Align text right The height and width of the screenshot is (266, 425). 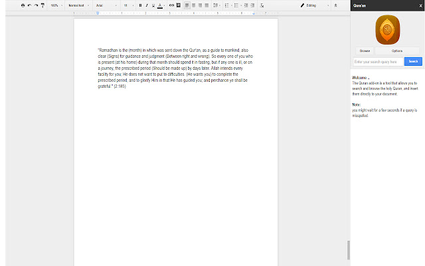(x=200, y=5)
